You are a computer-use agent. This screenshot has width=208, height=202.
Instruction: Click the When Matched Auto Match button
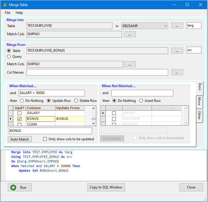pos(20,139)
